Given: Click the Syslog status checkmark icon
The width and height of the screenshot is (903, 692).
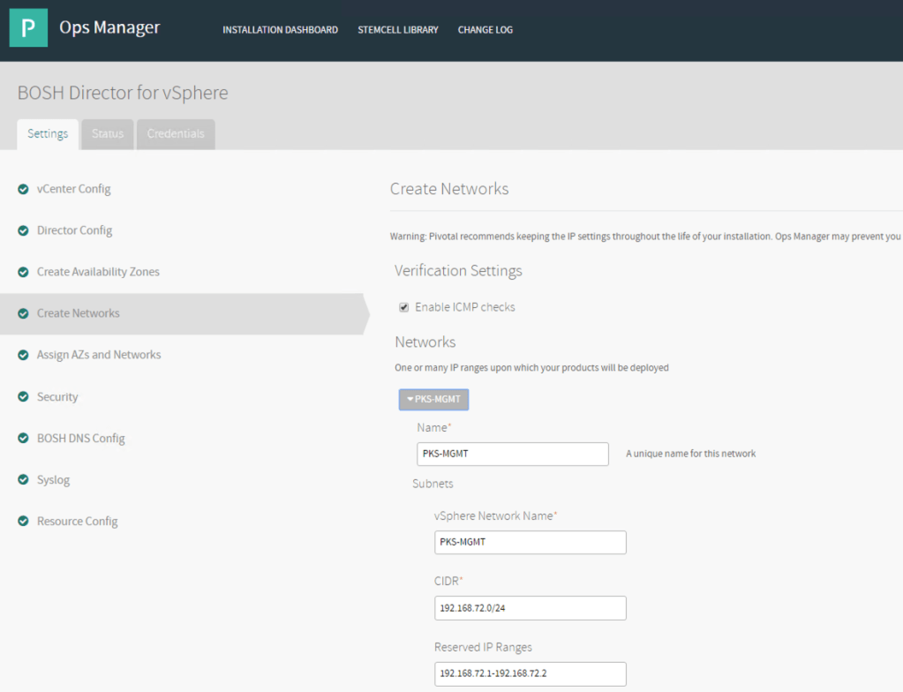Looking at the screenshot, I should 23,480.
